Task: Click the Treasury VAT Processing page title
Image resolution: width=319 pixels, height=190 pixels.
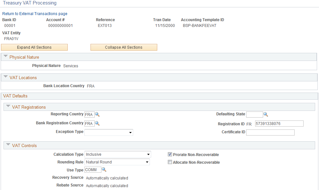Action: pos(29,3)
